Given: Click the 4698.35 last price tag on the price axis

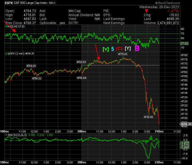Looking at the screenshot, I should (186, 124).
